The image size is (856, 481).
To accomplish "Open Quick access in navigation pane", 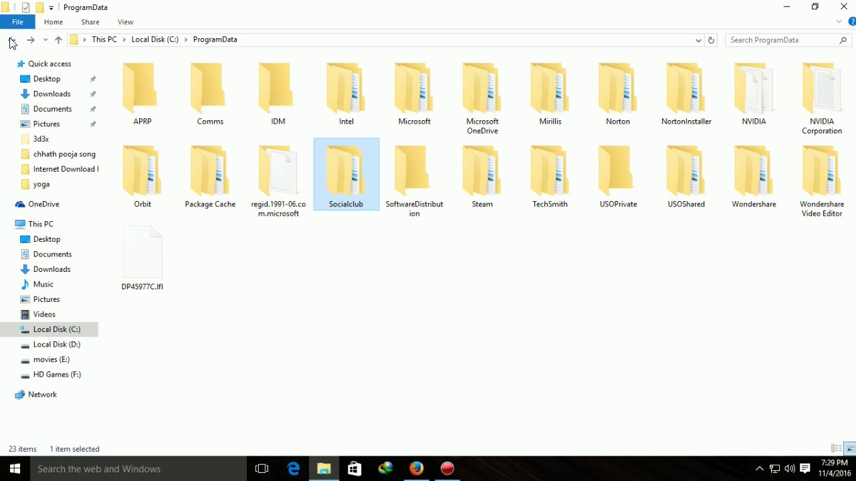I will 49,64.
